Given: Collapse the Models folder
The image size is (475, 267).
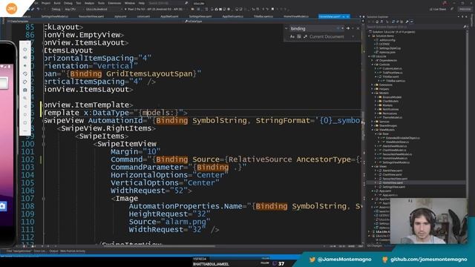Looking at the screenshot, I should pyautogui.click(x=373, y=93).
